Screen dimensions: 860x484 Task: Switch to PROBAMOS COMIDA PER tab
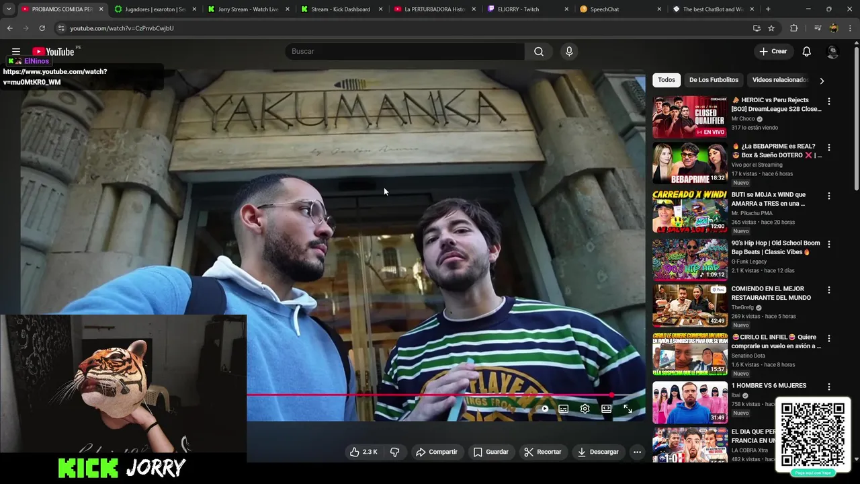coord(62,9)
